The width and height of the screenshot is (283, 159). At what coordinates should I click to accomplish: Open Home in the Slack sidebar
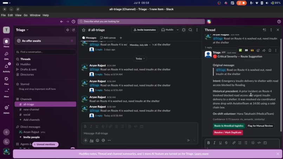pyautogui.click(x=6, y=43)
